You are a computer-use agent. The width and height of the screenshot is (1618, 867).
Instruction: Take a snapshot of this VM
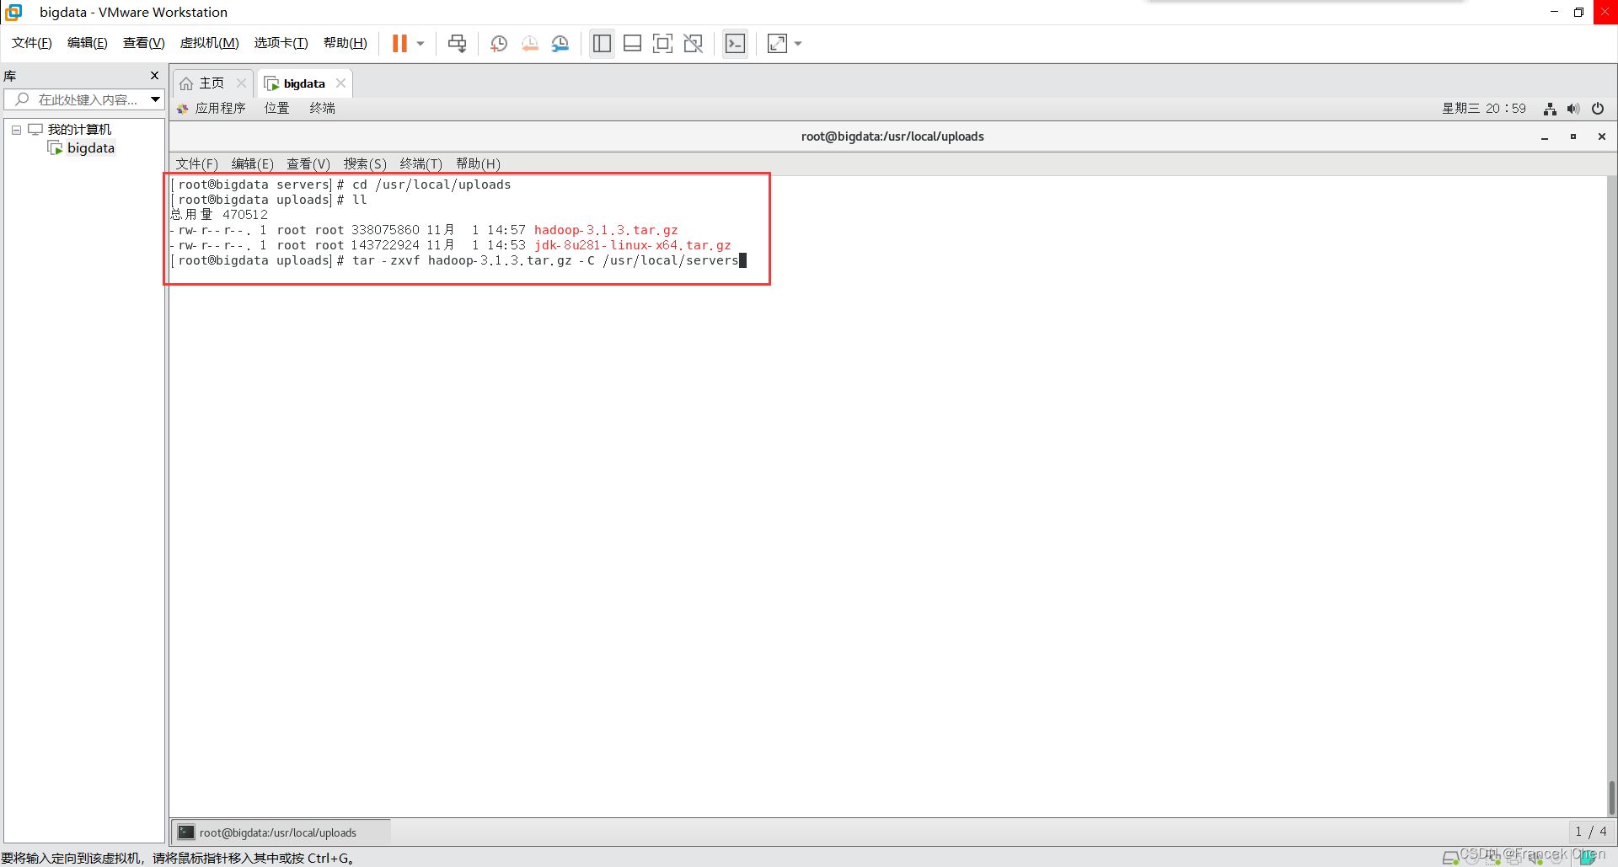pos(499,44)
